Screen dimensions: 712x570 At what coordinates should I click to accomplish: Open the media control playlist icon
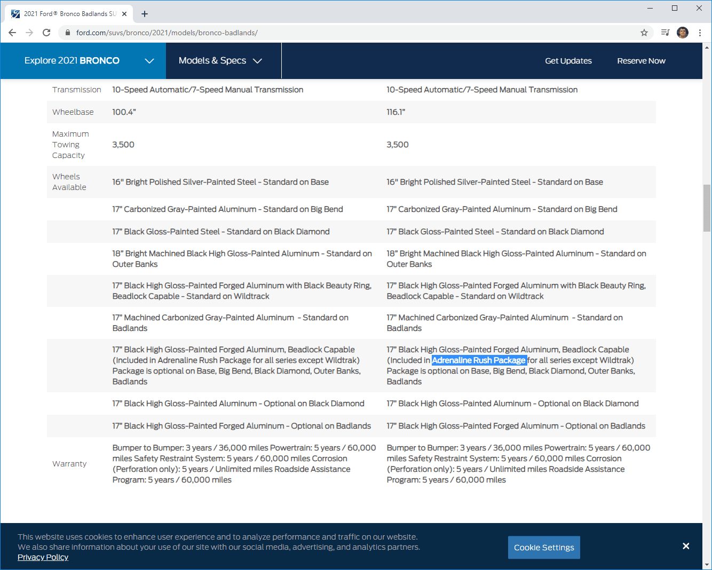(665, 33)
